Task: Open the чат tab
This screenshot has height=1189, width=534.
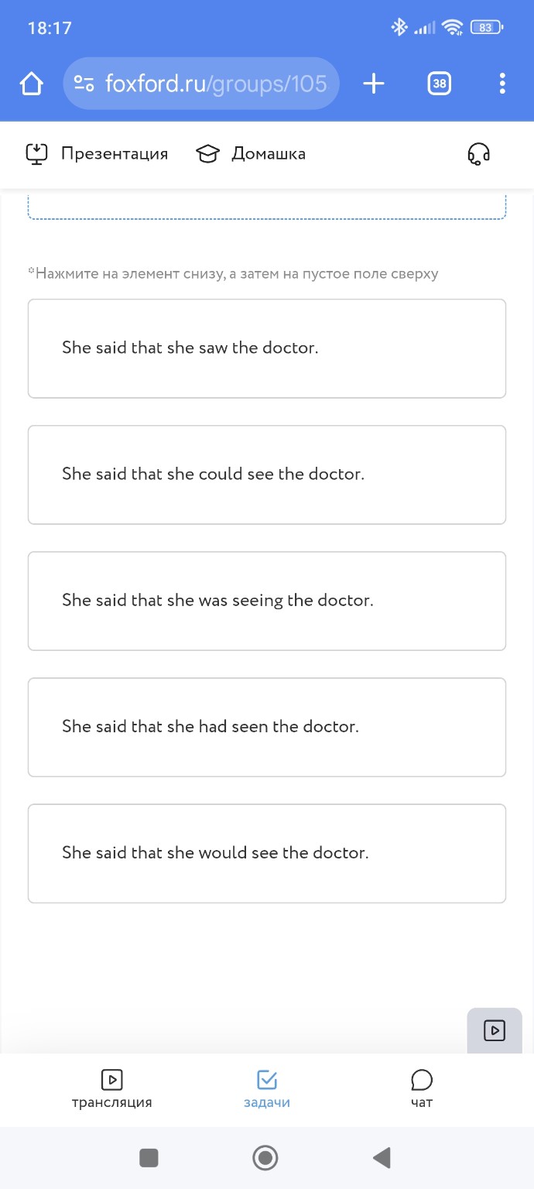Action: click(x=422, y=1088)
